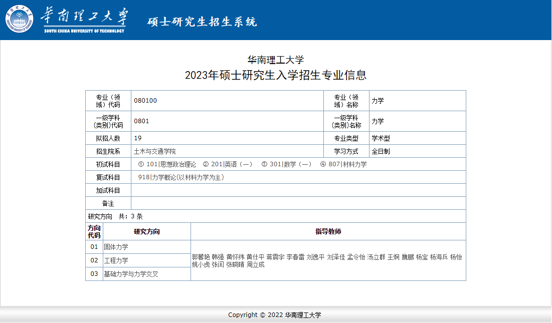Click advisor name 姚小虎
The height and width of the screenshot is (323, 552).
pyautogui.click(x=201, y=264)
